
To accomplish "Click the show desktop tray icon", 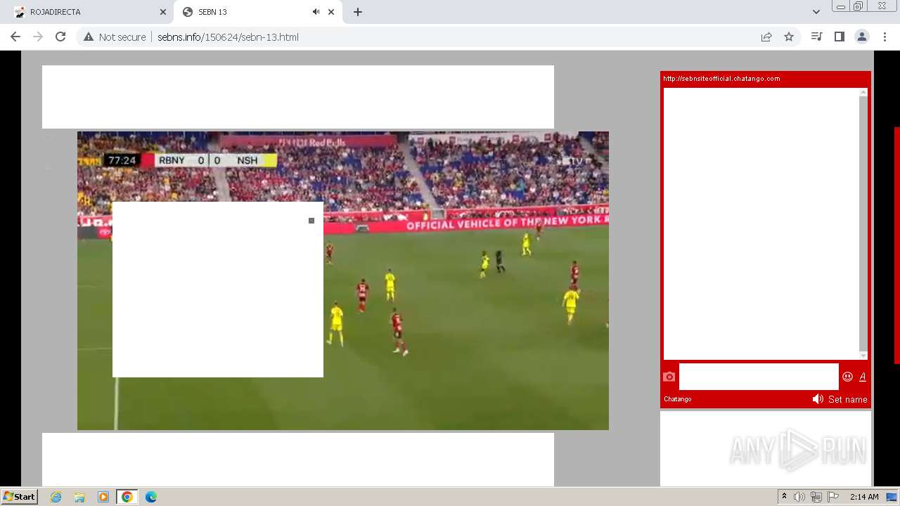I will coord(892,497).
